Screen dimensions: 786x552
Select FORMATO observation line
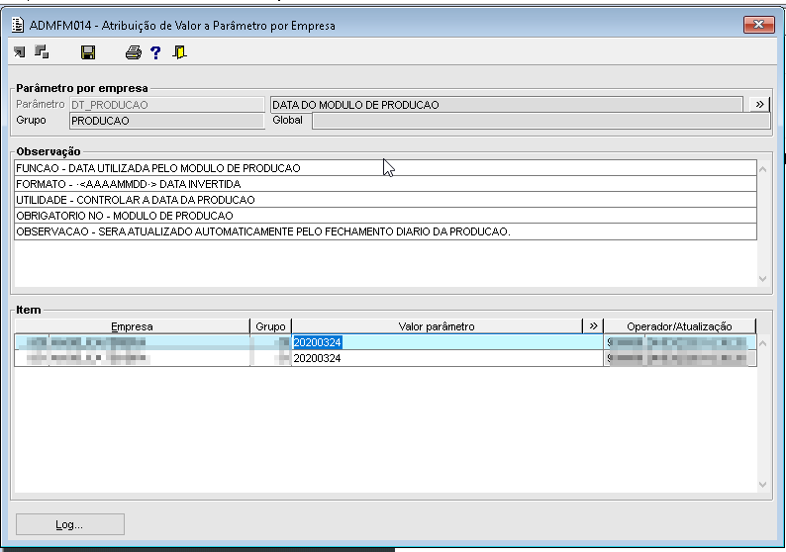(x=385, y=184)
